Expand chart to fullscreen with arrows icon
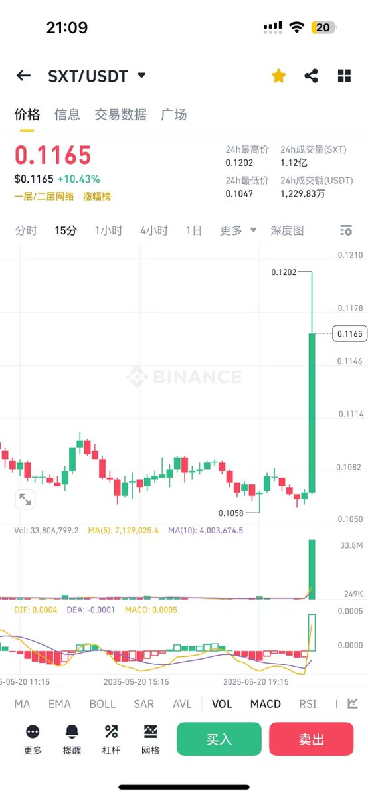This screenshot has height=797, width=368. click(25, 499)
